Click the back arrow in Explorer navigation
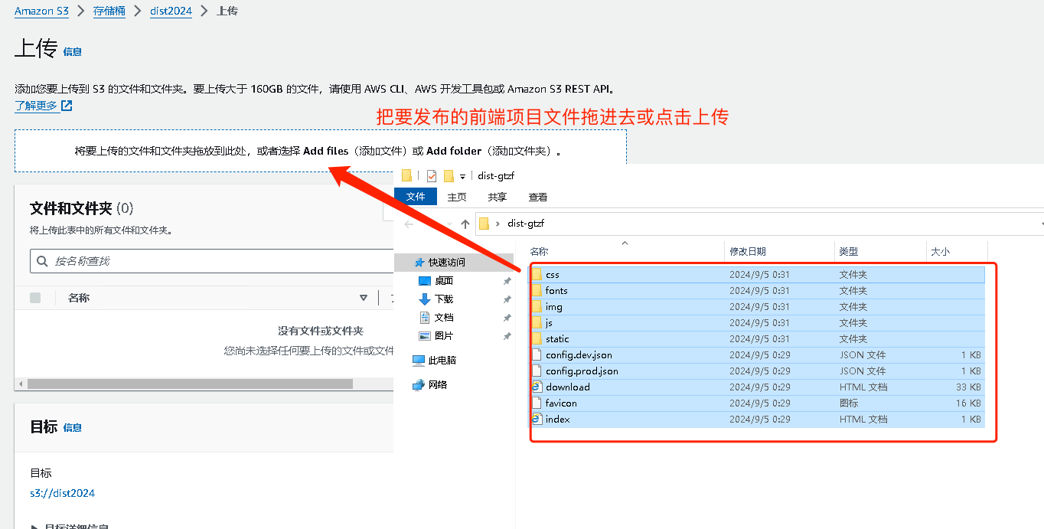The width and height of the screenshot is (1044, 529). [409, 224]
